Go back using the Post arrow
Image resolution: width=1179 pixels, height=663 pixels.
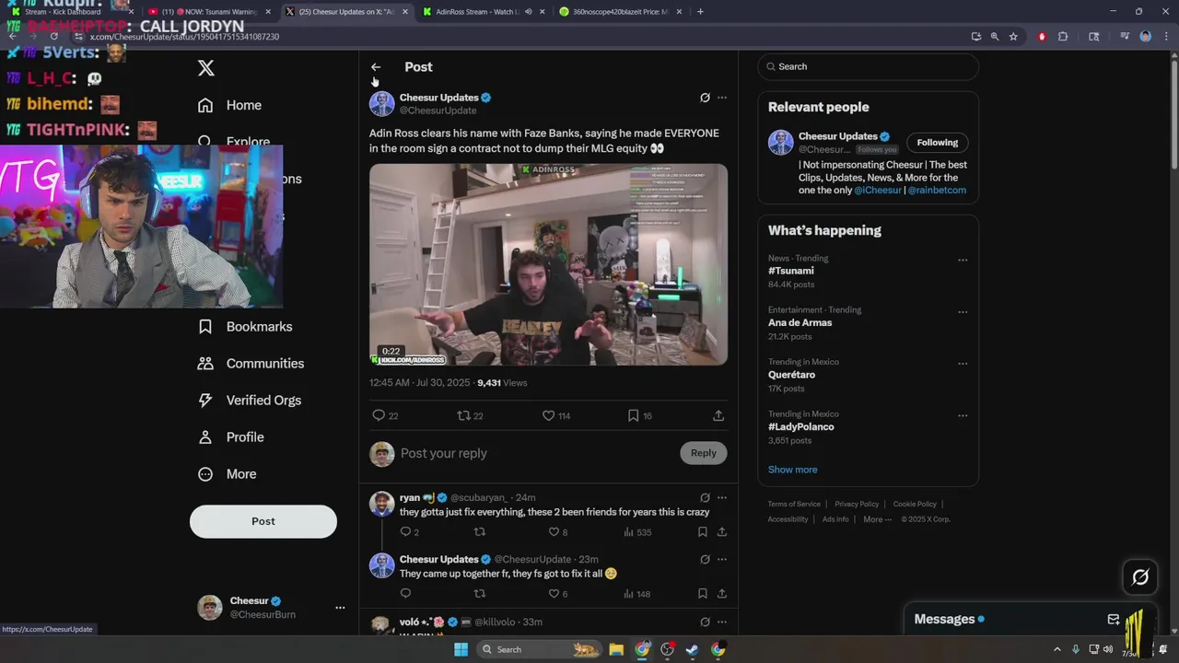coord(376,67)
